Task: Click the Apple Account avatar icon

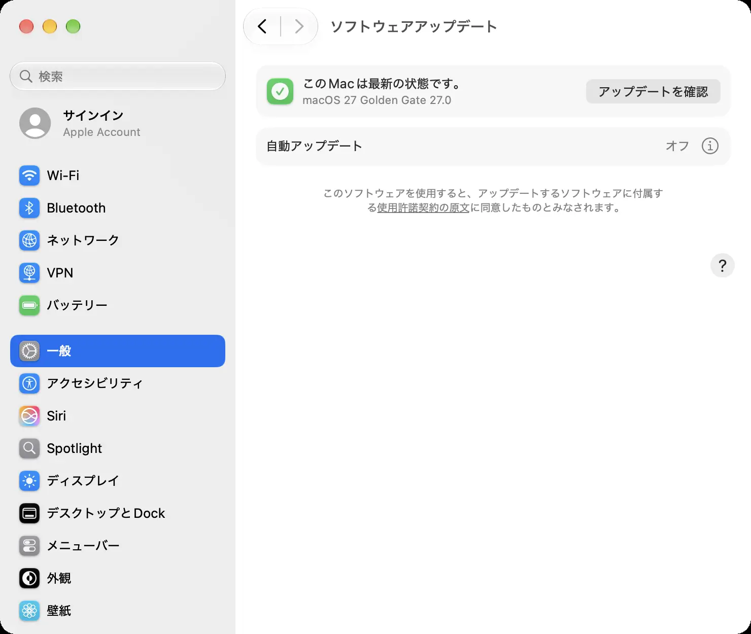Action: tap(35, 123)
